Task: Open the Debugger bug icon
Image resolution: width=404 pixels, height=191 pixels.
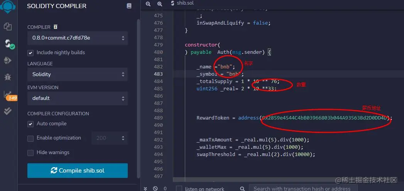Action: click(8, 77)
